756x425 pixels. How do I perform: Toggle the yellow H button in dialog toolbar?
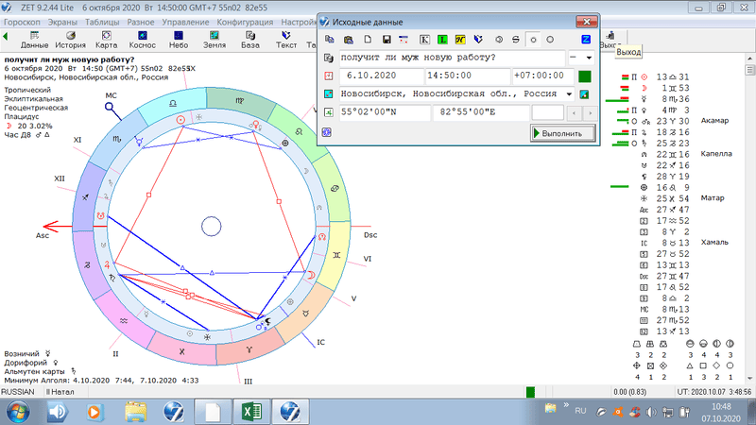pos(460,40)
